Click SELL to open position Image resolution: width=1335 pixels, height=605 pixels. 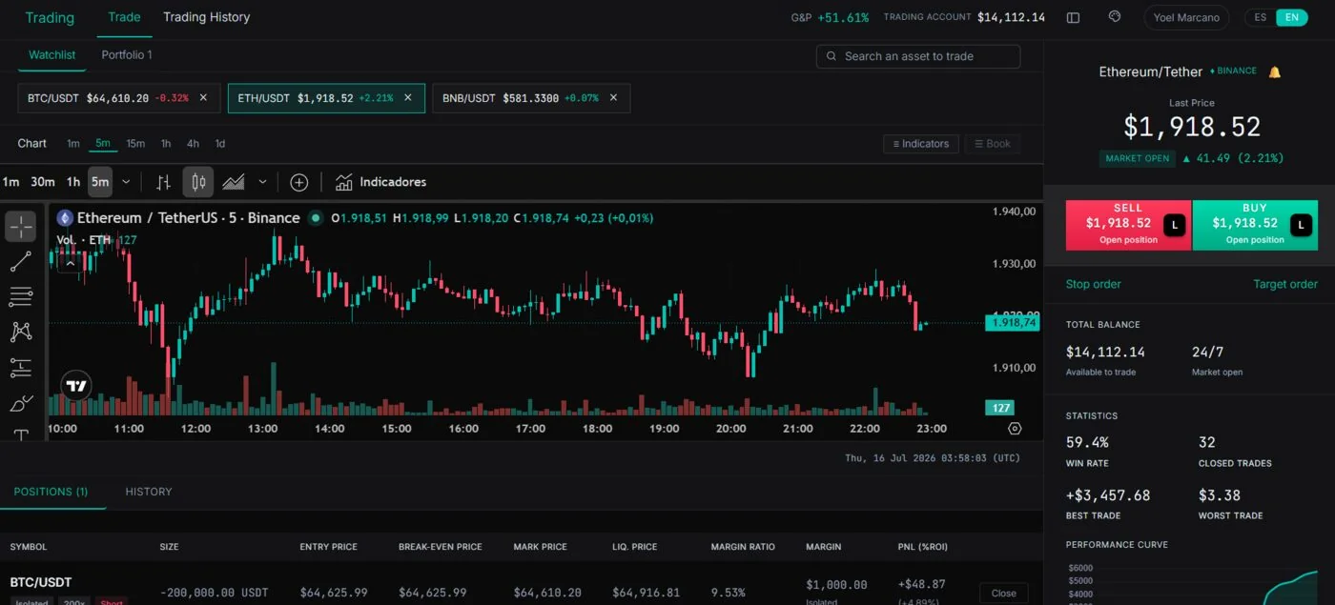tap(1128, 225)
